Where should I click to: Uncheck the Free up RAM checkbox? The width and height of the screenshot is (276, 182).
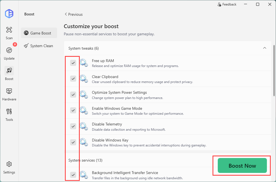[73, 63]
